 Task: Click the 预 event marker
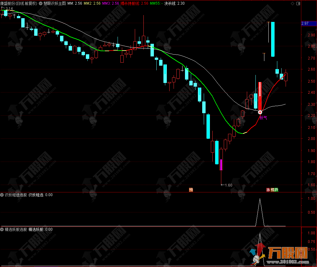(191, 190)
